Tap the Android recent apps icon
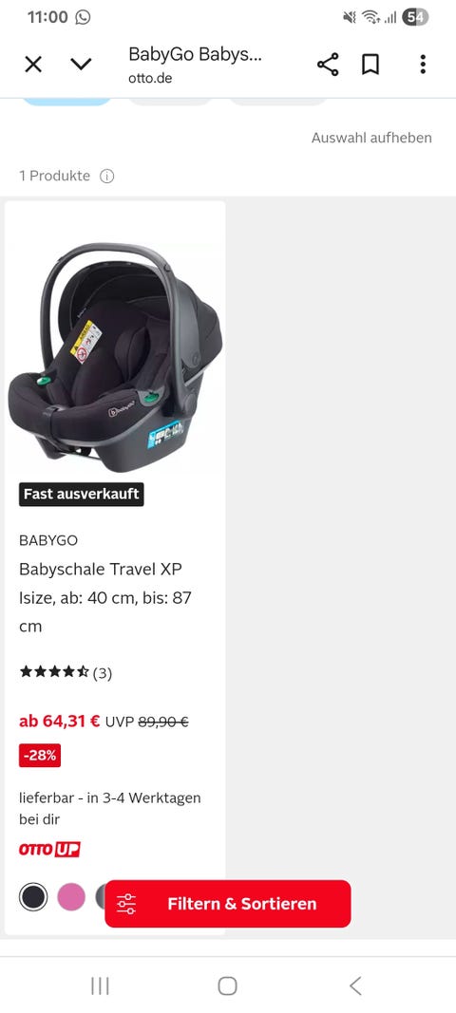The width and height of the screenshot is (456, 1013). pyautogui.click(x=100, y=985)
